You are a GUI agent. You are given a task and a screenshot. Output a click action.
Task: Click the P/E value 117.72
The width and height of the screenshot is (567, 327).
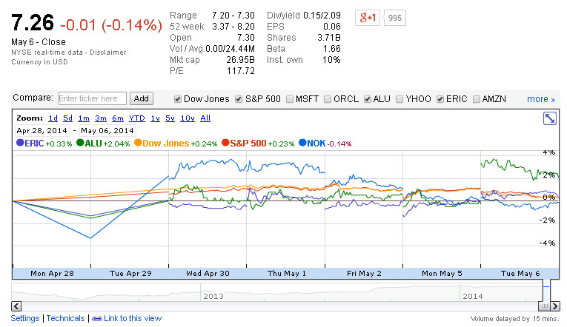point(240,71)
